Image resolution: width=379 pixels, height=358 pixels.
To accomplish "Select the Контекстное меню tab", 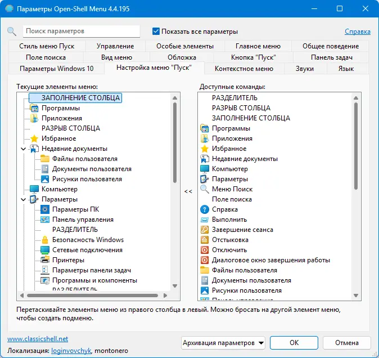I will click(x=244, y=69).
